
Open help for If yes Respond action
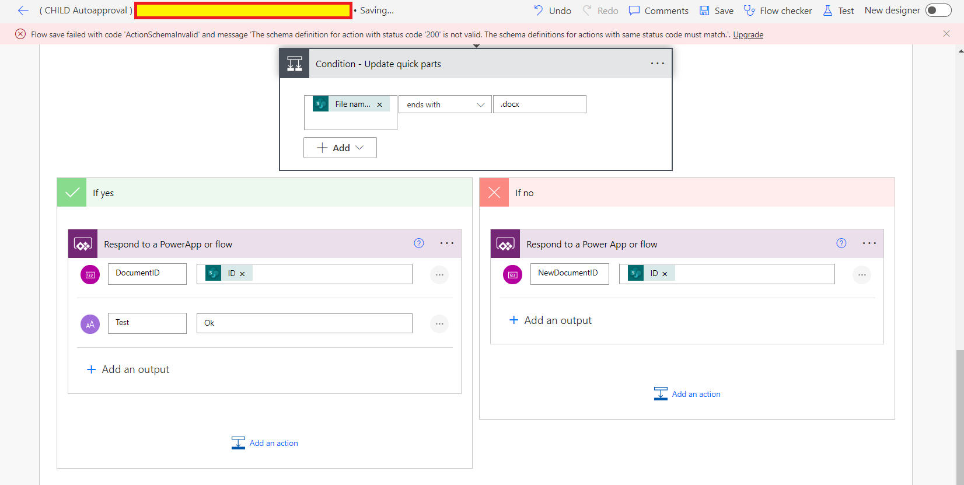click(x=419, y=243)
